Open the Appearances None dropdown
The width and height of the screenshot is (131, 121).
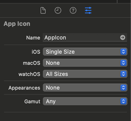[85, 88]
